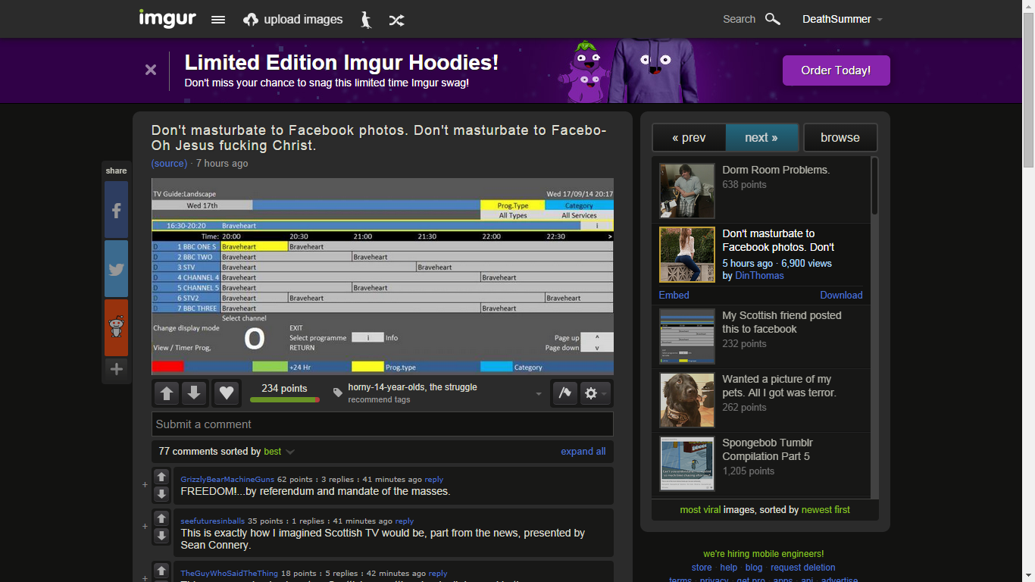Favorite the post with heart button

[226, 393]
